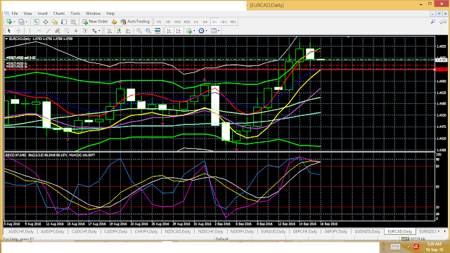
Task: Show the Terminal panel icon
Action: (x=64, y=22)
